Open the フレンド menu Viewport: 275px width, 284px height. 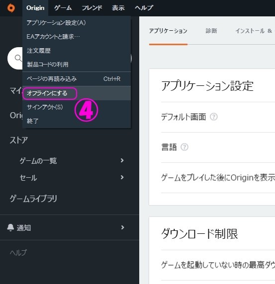pos(92,8)
